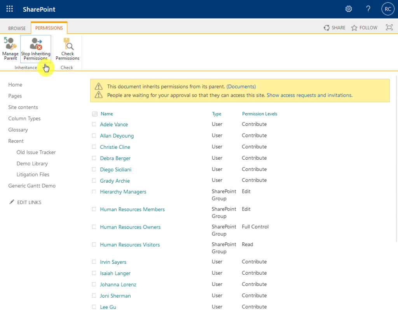The image size is (398, 310).
Task: Open the RC account profile circle
Action: [x=388, y=9]
